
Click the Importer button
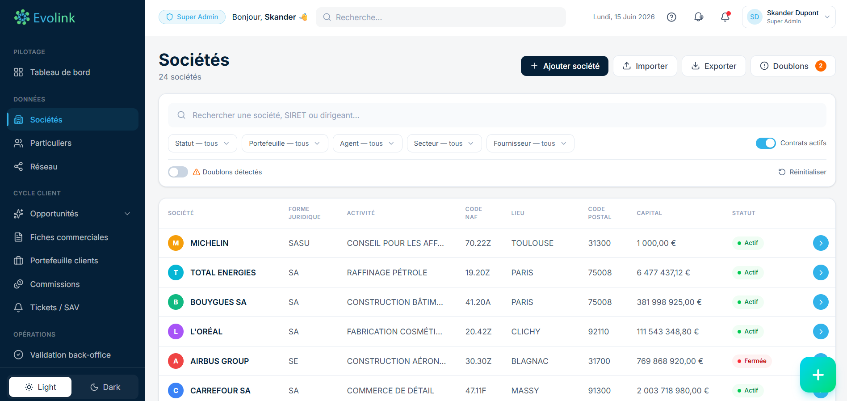[x=645, y=66]
